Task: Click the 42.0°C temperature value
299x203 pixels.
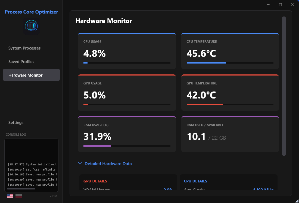Action: (201, 95)
